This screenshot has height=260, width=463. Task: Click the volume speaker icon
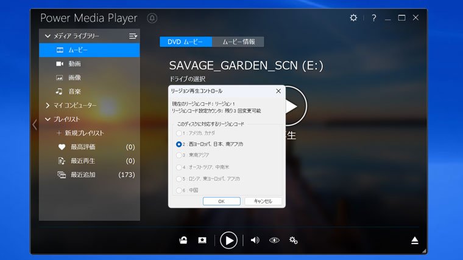click(x=255, y=241)
